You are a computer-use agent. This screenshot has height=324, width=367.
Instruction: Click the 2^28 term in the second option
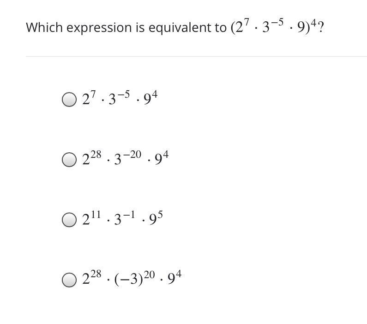[91, 159]
